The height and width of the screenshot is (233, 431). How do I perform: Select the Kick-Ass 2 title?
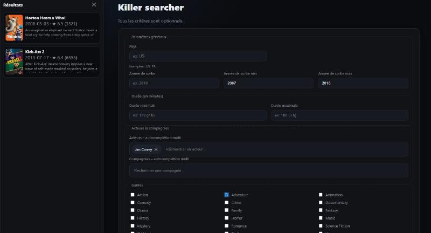coord(34,52)
